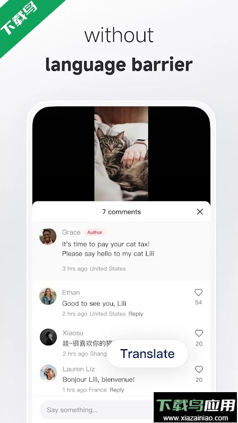Reply to Lauren Liz's comment
Viewport: 238px width, 423px height.
(x=117, y=390)
